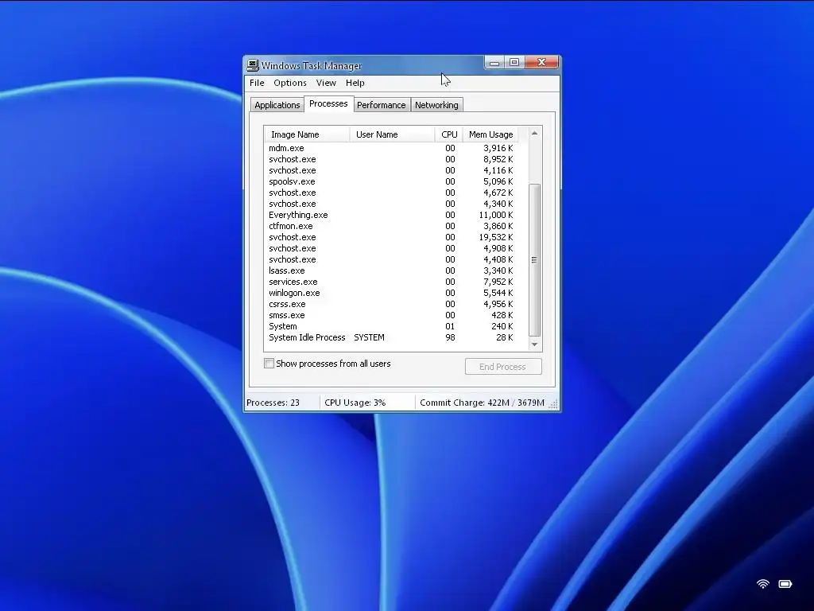Close the Windows Task Manager window
The height and width of the screenshot is (611, 814).
[x=541, y=63]
